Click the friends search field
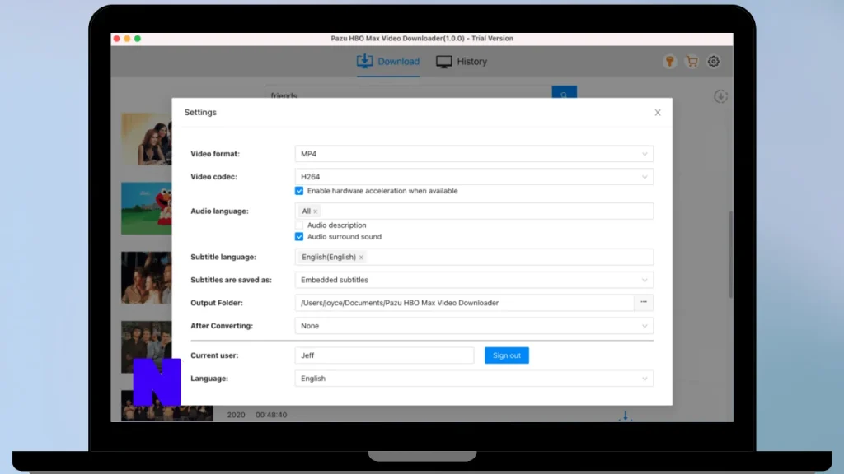844x474 pixels. [x=408, y=92]
